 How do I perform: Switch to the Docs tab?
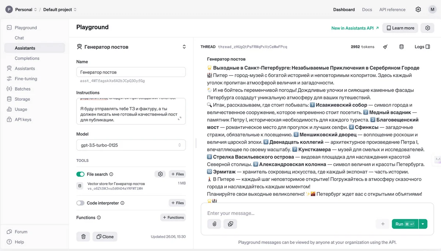point(367,10)
